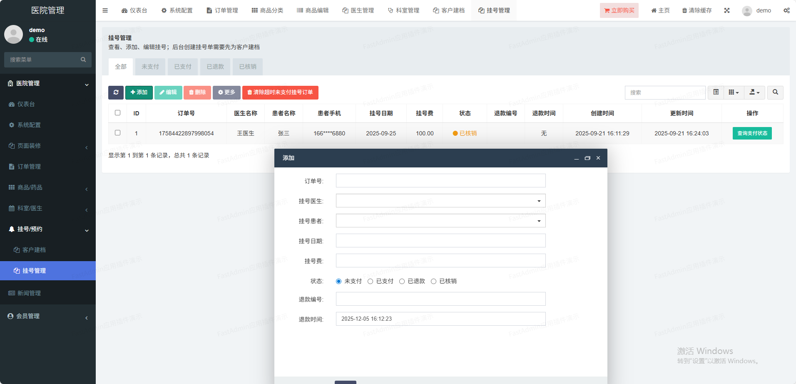The height and width of the screenshot is (384, 796).
Task: Click 清除超时未支付挂号订单 button
Action: click(280, 92)
